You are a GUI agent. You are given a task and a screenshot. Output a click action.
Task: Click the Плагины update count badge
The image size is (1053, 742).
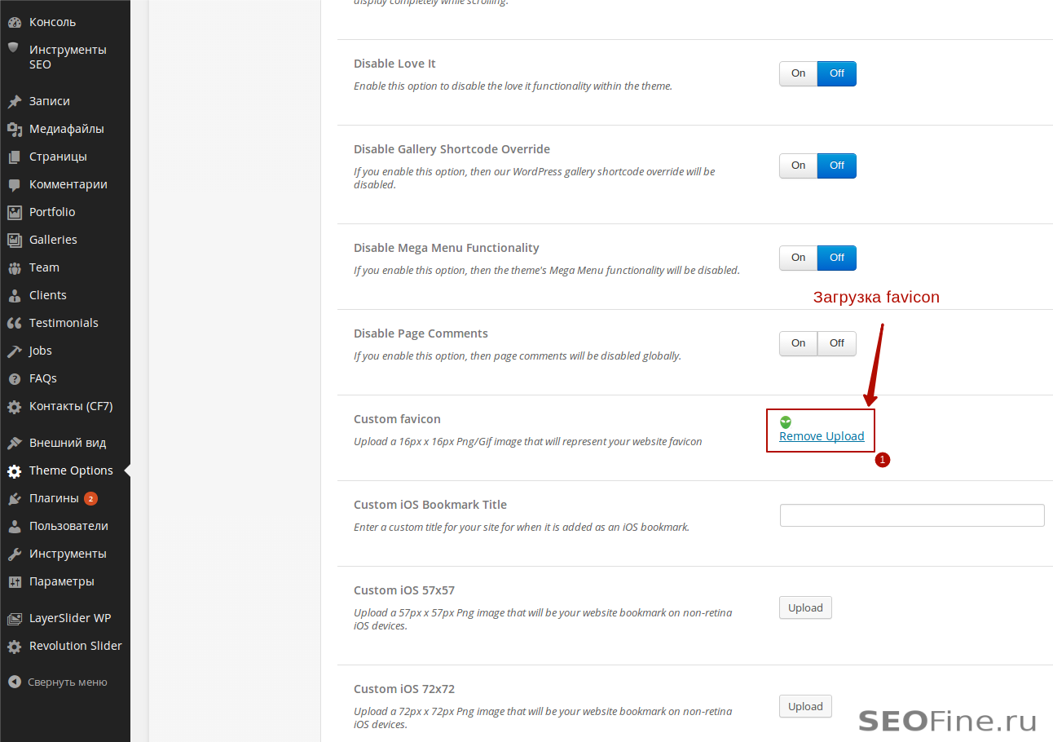[90, 498]
